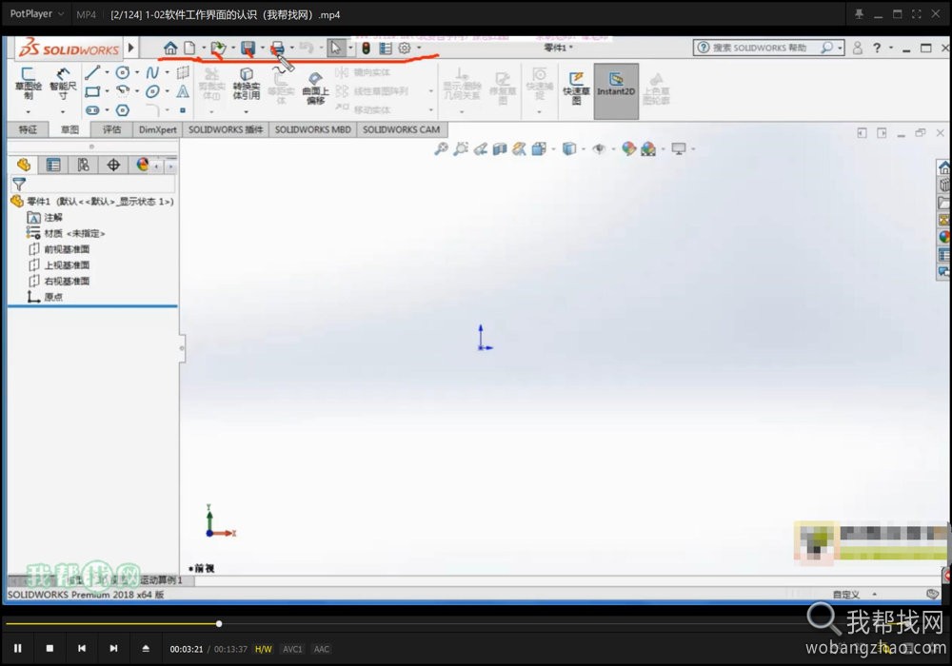Skip to next video in PotPlayer
The width and height of the screenshot is (952, 666).
point(113,649)
